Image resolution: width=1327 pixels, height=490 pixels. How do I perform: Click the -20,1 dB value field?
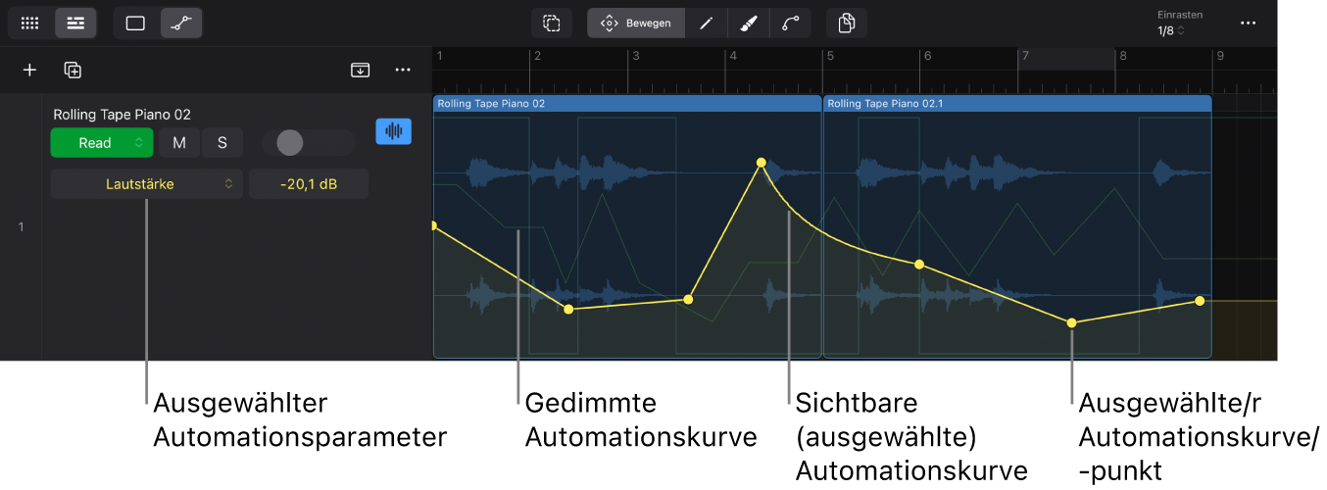309,183
